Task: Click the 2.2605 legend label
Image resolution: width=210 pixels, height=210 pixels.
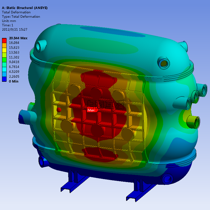Action: pyautogui.click(x=14, y=76)
